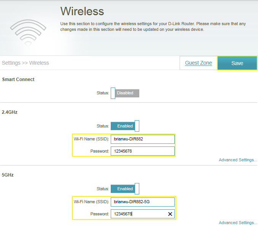Viewport: 258px width, 226px height.
Task: Click the Wi-Fi signal logo icon
Action: point(28,30)
